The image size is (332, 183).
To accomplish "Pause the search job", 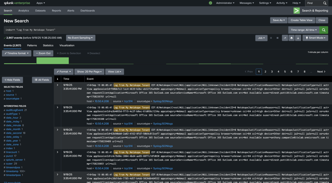I will click(271, 38).
